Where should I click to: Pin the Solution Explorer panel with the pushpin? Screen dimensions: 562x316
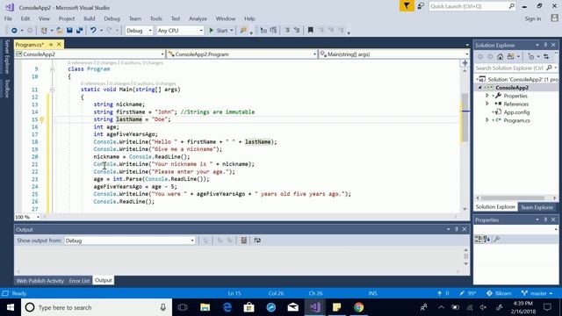545,45
